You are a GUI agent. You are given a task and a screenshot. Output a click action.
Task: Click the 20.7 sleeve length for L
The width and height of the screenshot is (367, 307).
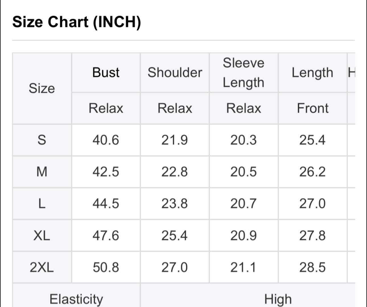244,204
